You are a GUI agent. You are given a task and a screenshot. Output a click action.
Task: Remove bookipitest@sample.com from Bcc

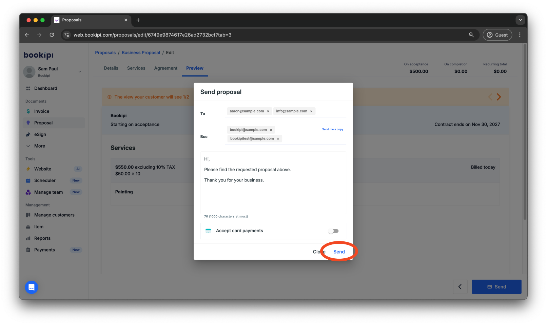[x=278, y=138]
